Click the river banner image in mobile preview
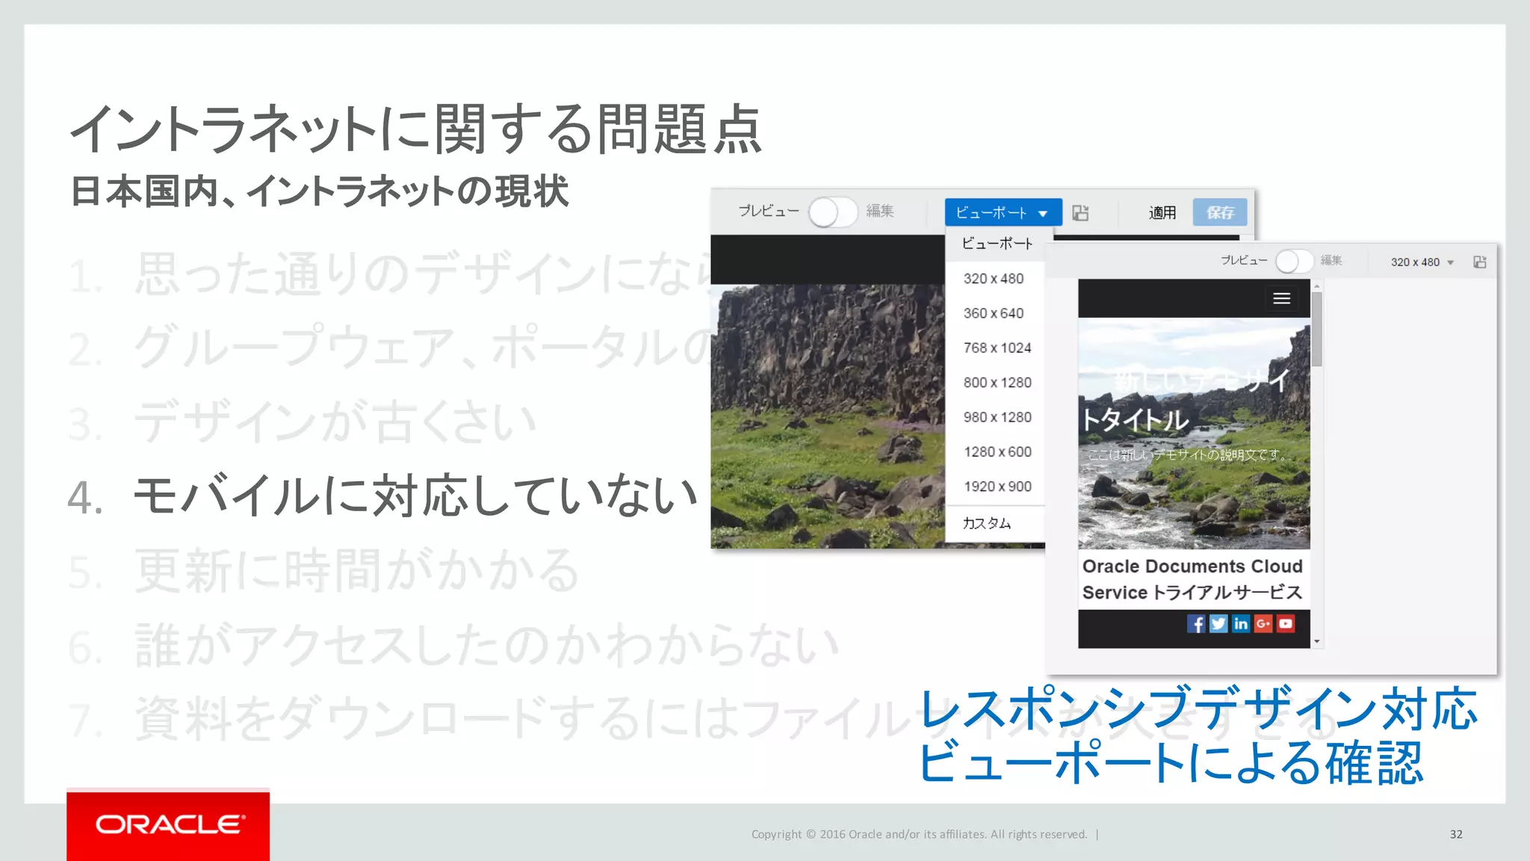Image resolution: width=1530 pixels, height=861 pixels. [x=1194, y=433]
